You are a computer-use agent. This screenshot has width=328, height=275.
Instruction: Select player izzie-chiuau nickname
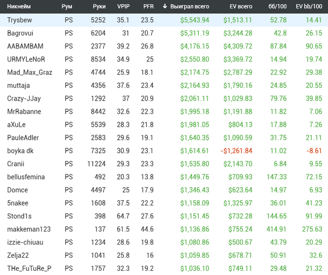(25, 242)
